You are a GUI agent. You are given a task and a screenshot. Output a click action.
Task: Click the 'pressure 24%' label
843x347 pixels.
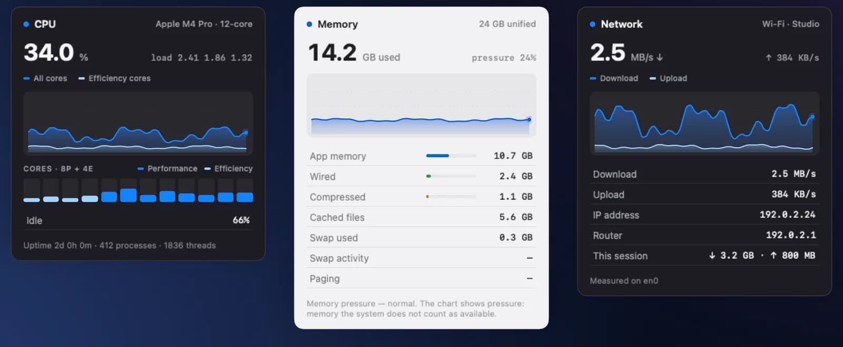pyautogui.click(x=504, y=58)
